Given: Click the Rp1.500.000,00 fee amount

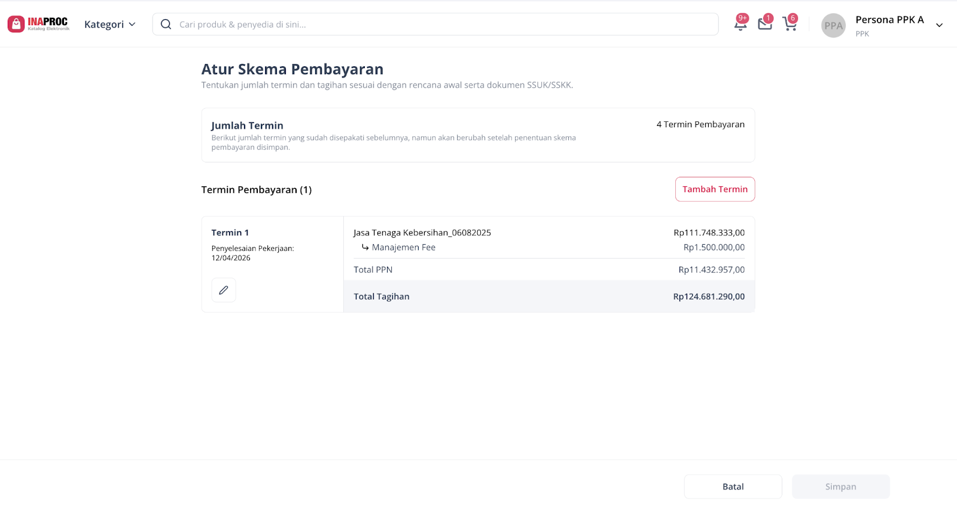Looking at the screenshot, I should (x=714, y=247).
